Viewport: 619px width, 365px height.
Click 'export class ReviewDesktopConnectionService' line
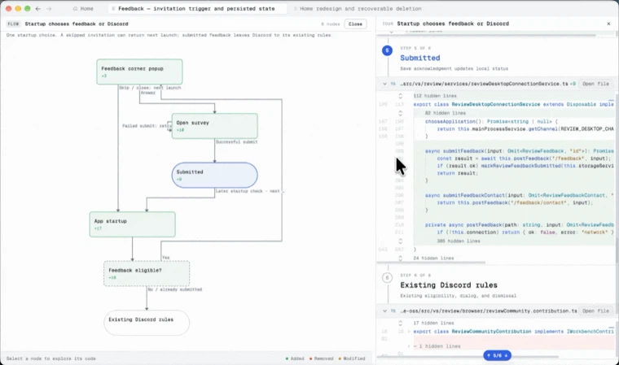pos(513,104)
